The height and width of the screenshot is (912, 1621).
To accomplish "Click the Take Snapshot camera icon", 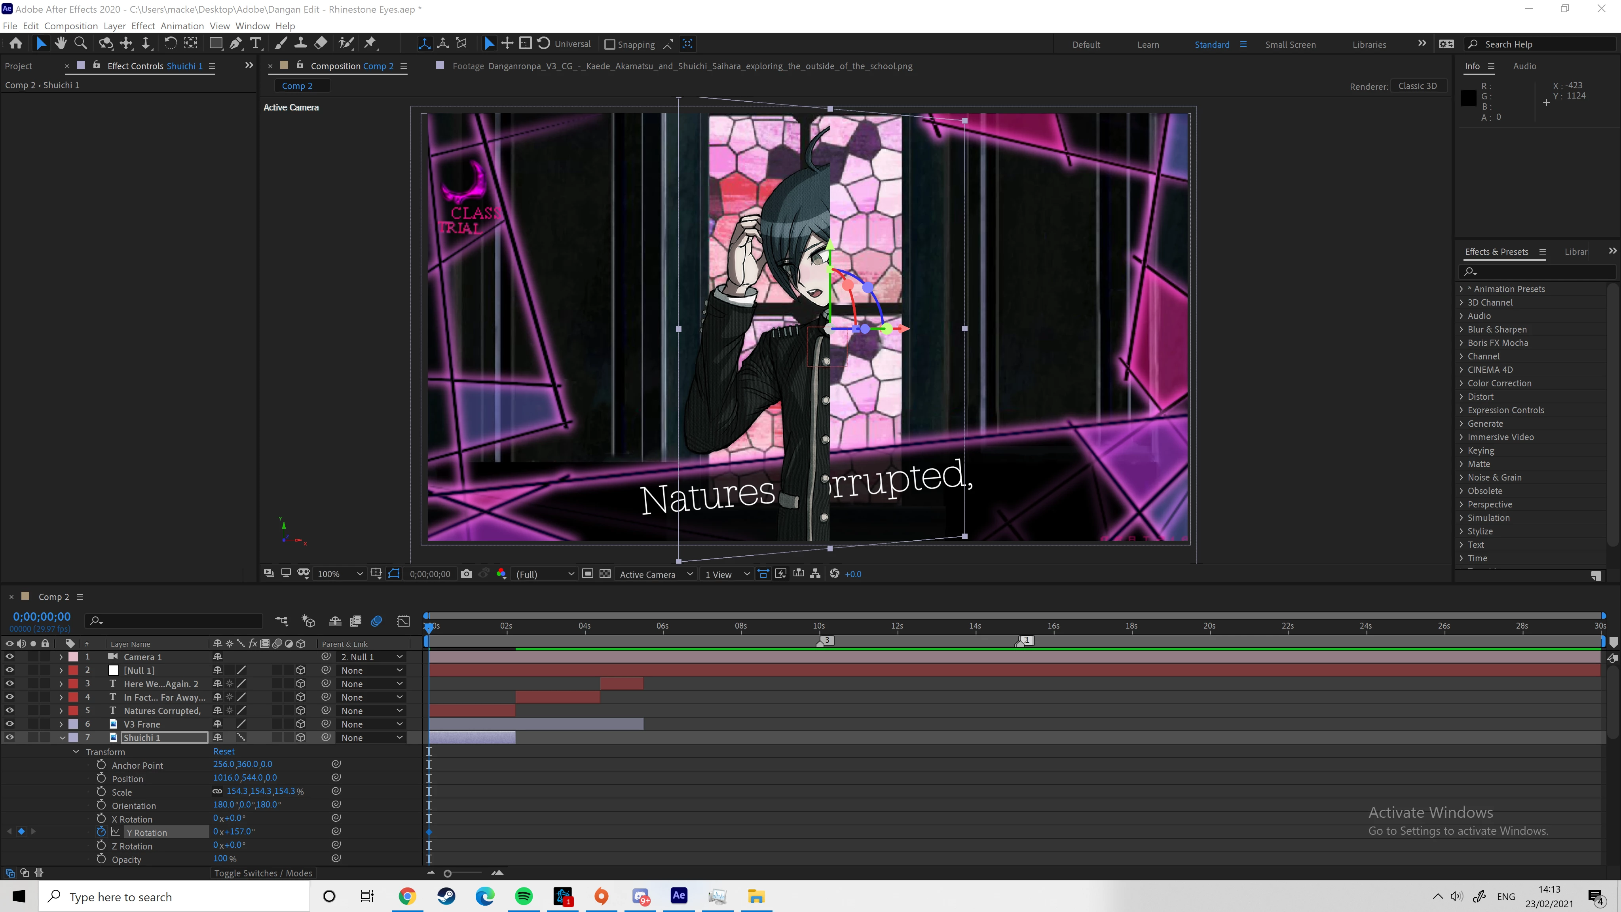I will [466, 574].
